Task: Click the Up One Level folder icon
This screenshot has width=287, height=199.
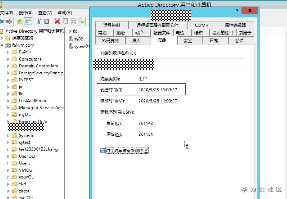Action: point(20,21)
